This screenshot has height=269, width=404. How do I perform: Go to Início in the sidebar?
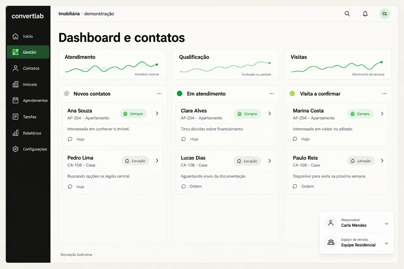(28, 36)
